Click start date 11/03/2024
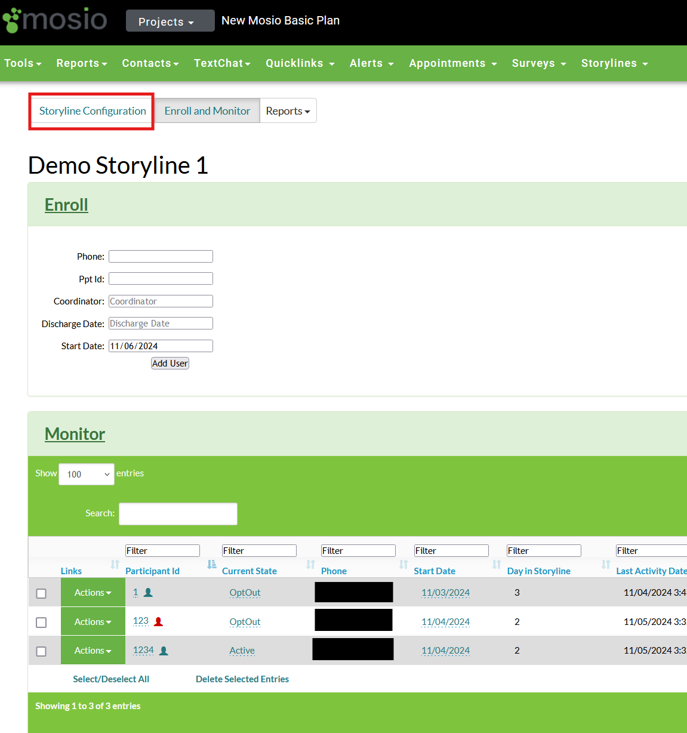This screenshot has height=733, width=687. click(x=445, y=593)
